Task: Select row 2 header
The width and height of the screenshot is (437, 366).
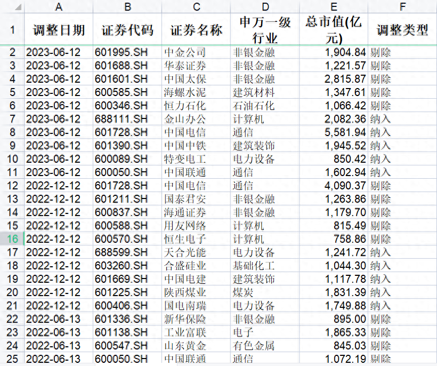Action: point(12,52)
